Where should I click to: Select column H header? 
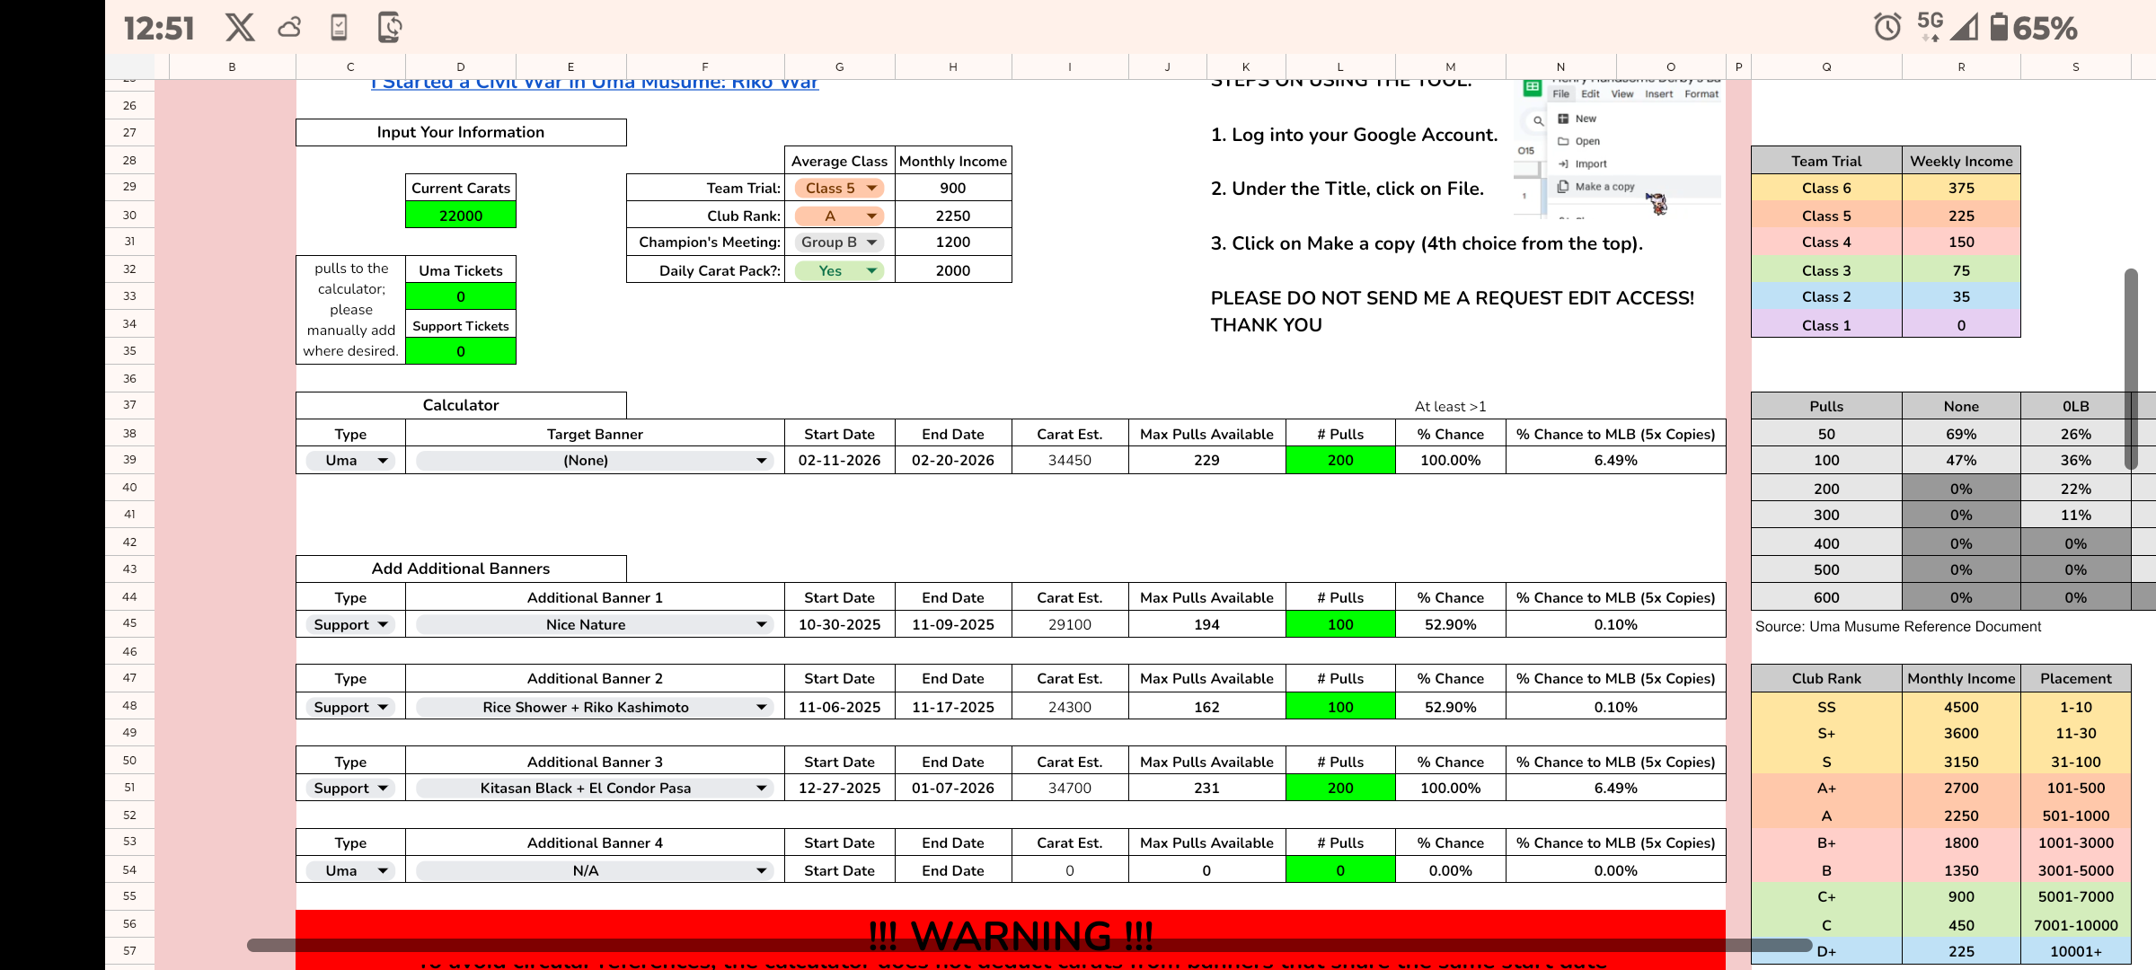952,66
